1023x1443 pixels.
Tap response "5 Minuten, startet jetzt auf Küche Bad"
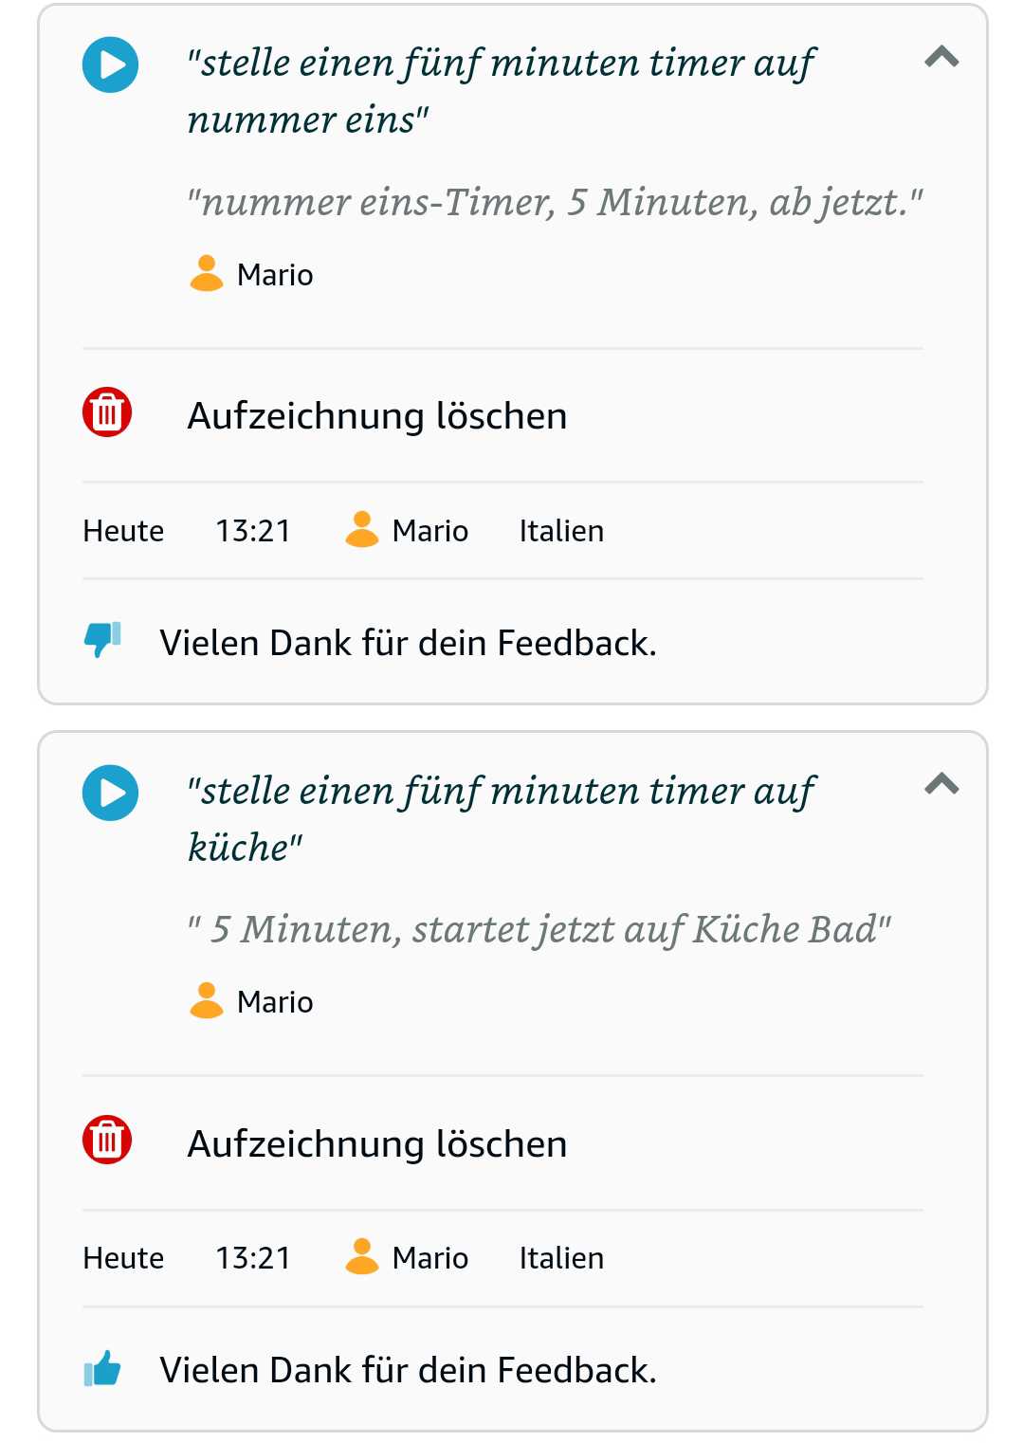(539, 929)
